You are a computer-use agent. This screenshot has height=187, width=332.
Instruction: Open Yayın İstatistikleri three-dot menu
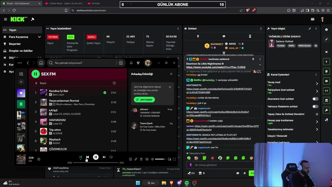click(178, 29)
